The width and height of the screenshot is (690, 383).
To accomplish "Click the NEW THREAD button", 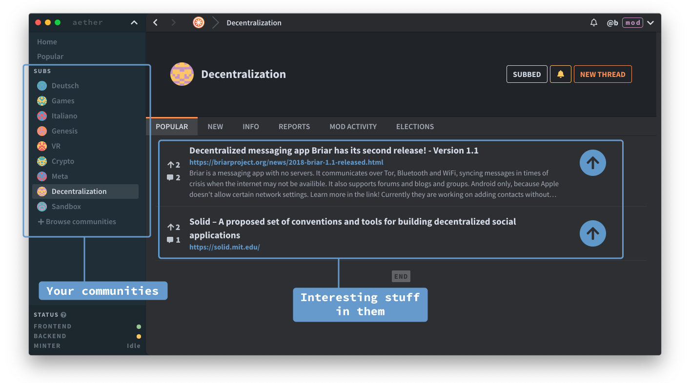I will [x=602, y=74].
